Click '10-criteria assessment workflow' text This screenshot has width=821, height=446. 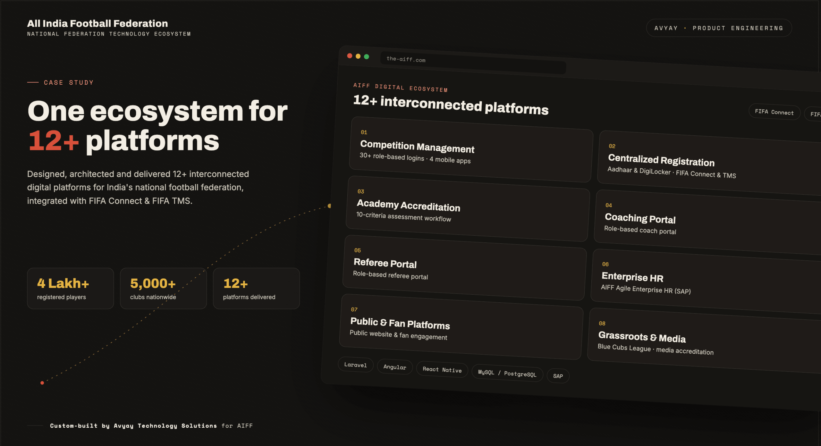tap(403, 216)
